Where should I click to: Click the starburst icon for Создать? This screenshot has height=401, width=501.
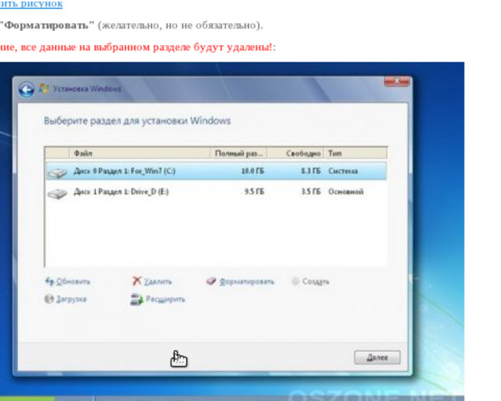(296, 281)
